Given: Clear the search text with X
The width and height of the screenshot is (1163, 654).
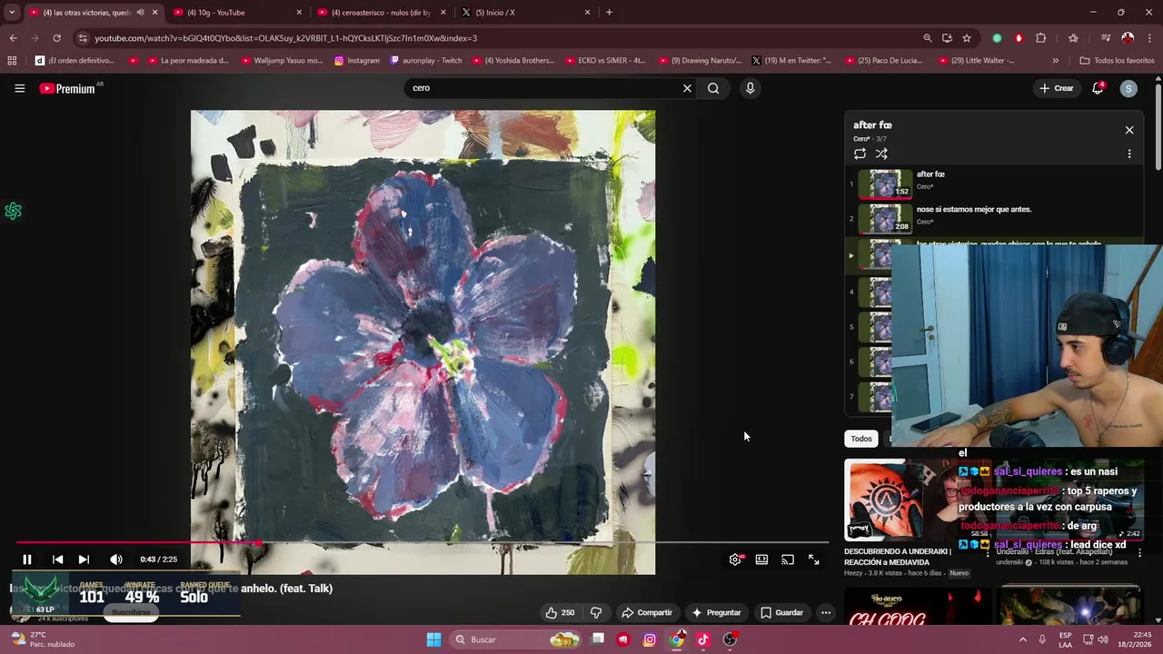Looking at the screenshot, I should (x=687, y=88).
